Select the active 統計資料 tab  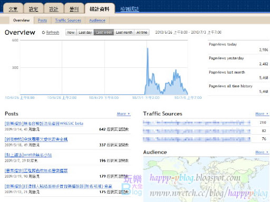tap(100, 8)
